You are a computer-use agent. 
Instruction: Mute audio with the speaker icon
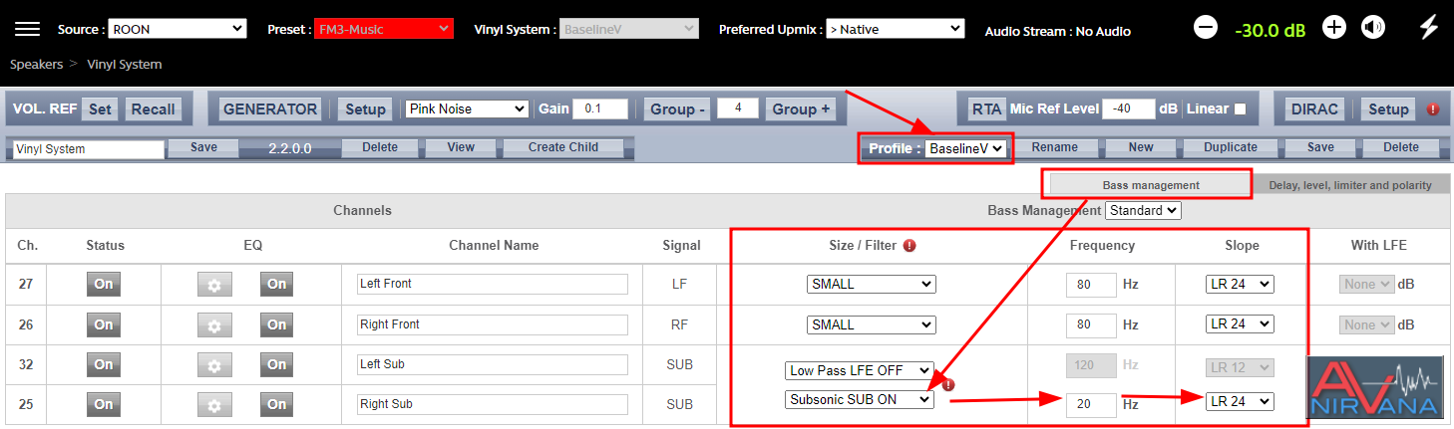[1373, 28]
